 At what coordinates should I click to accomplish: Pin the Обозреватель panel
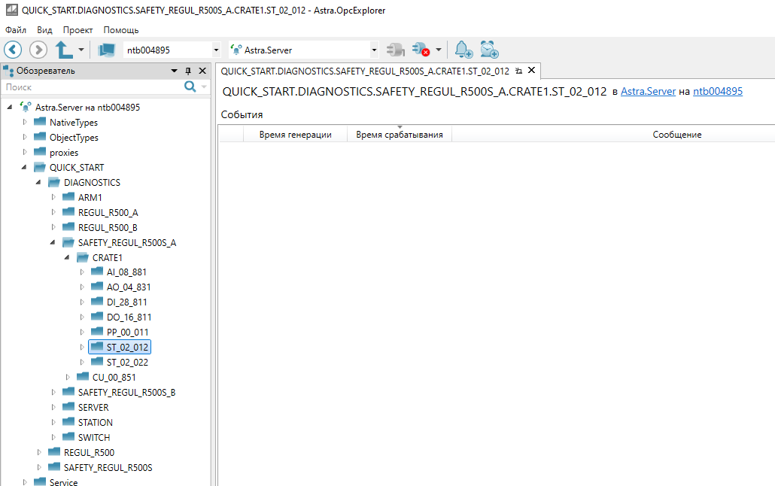188,71
